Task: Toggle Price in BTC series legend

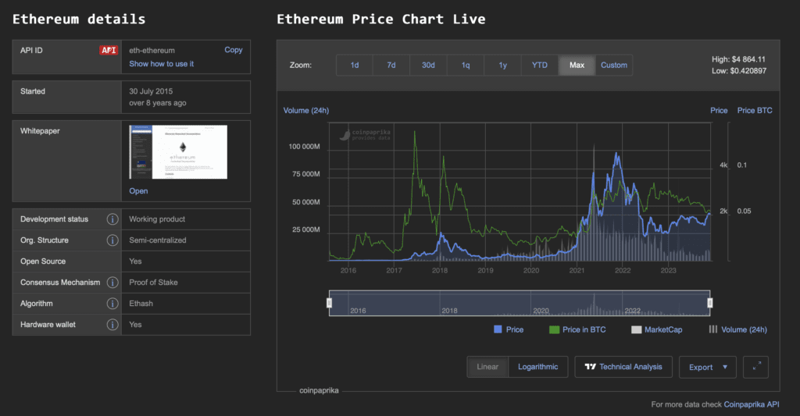Action: (x=577, y=330)
